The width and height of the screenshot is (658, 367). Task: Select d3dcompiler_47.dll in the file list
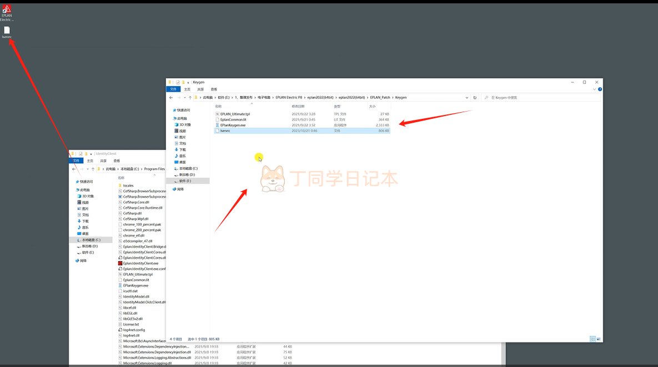click(x=137, y=241)
